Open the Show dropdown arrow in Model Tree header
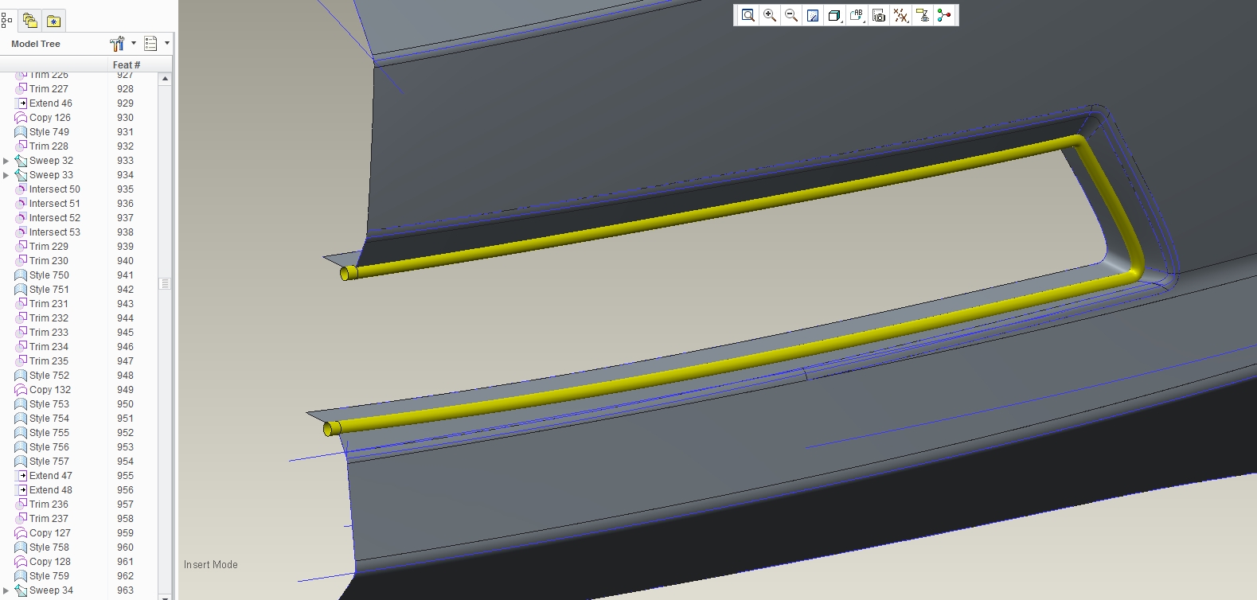This screenshot has height=600, width=1257. (x=166, y=44)
